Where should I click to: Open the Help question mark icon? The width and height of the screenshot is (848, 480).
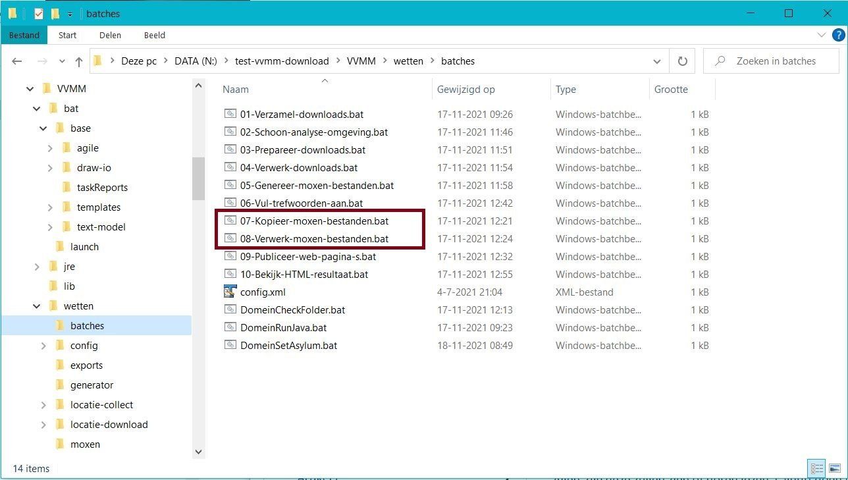coord(838,35)
